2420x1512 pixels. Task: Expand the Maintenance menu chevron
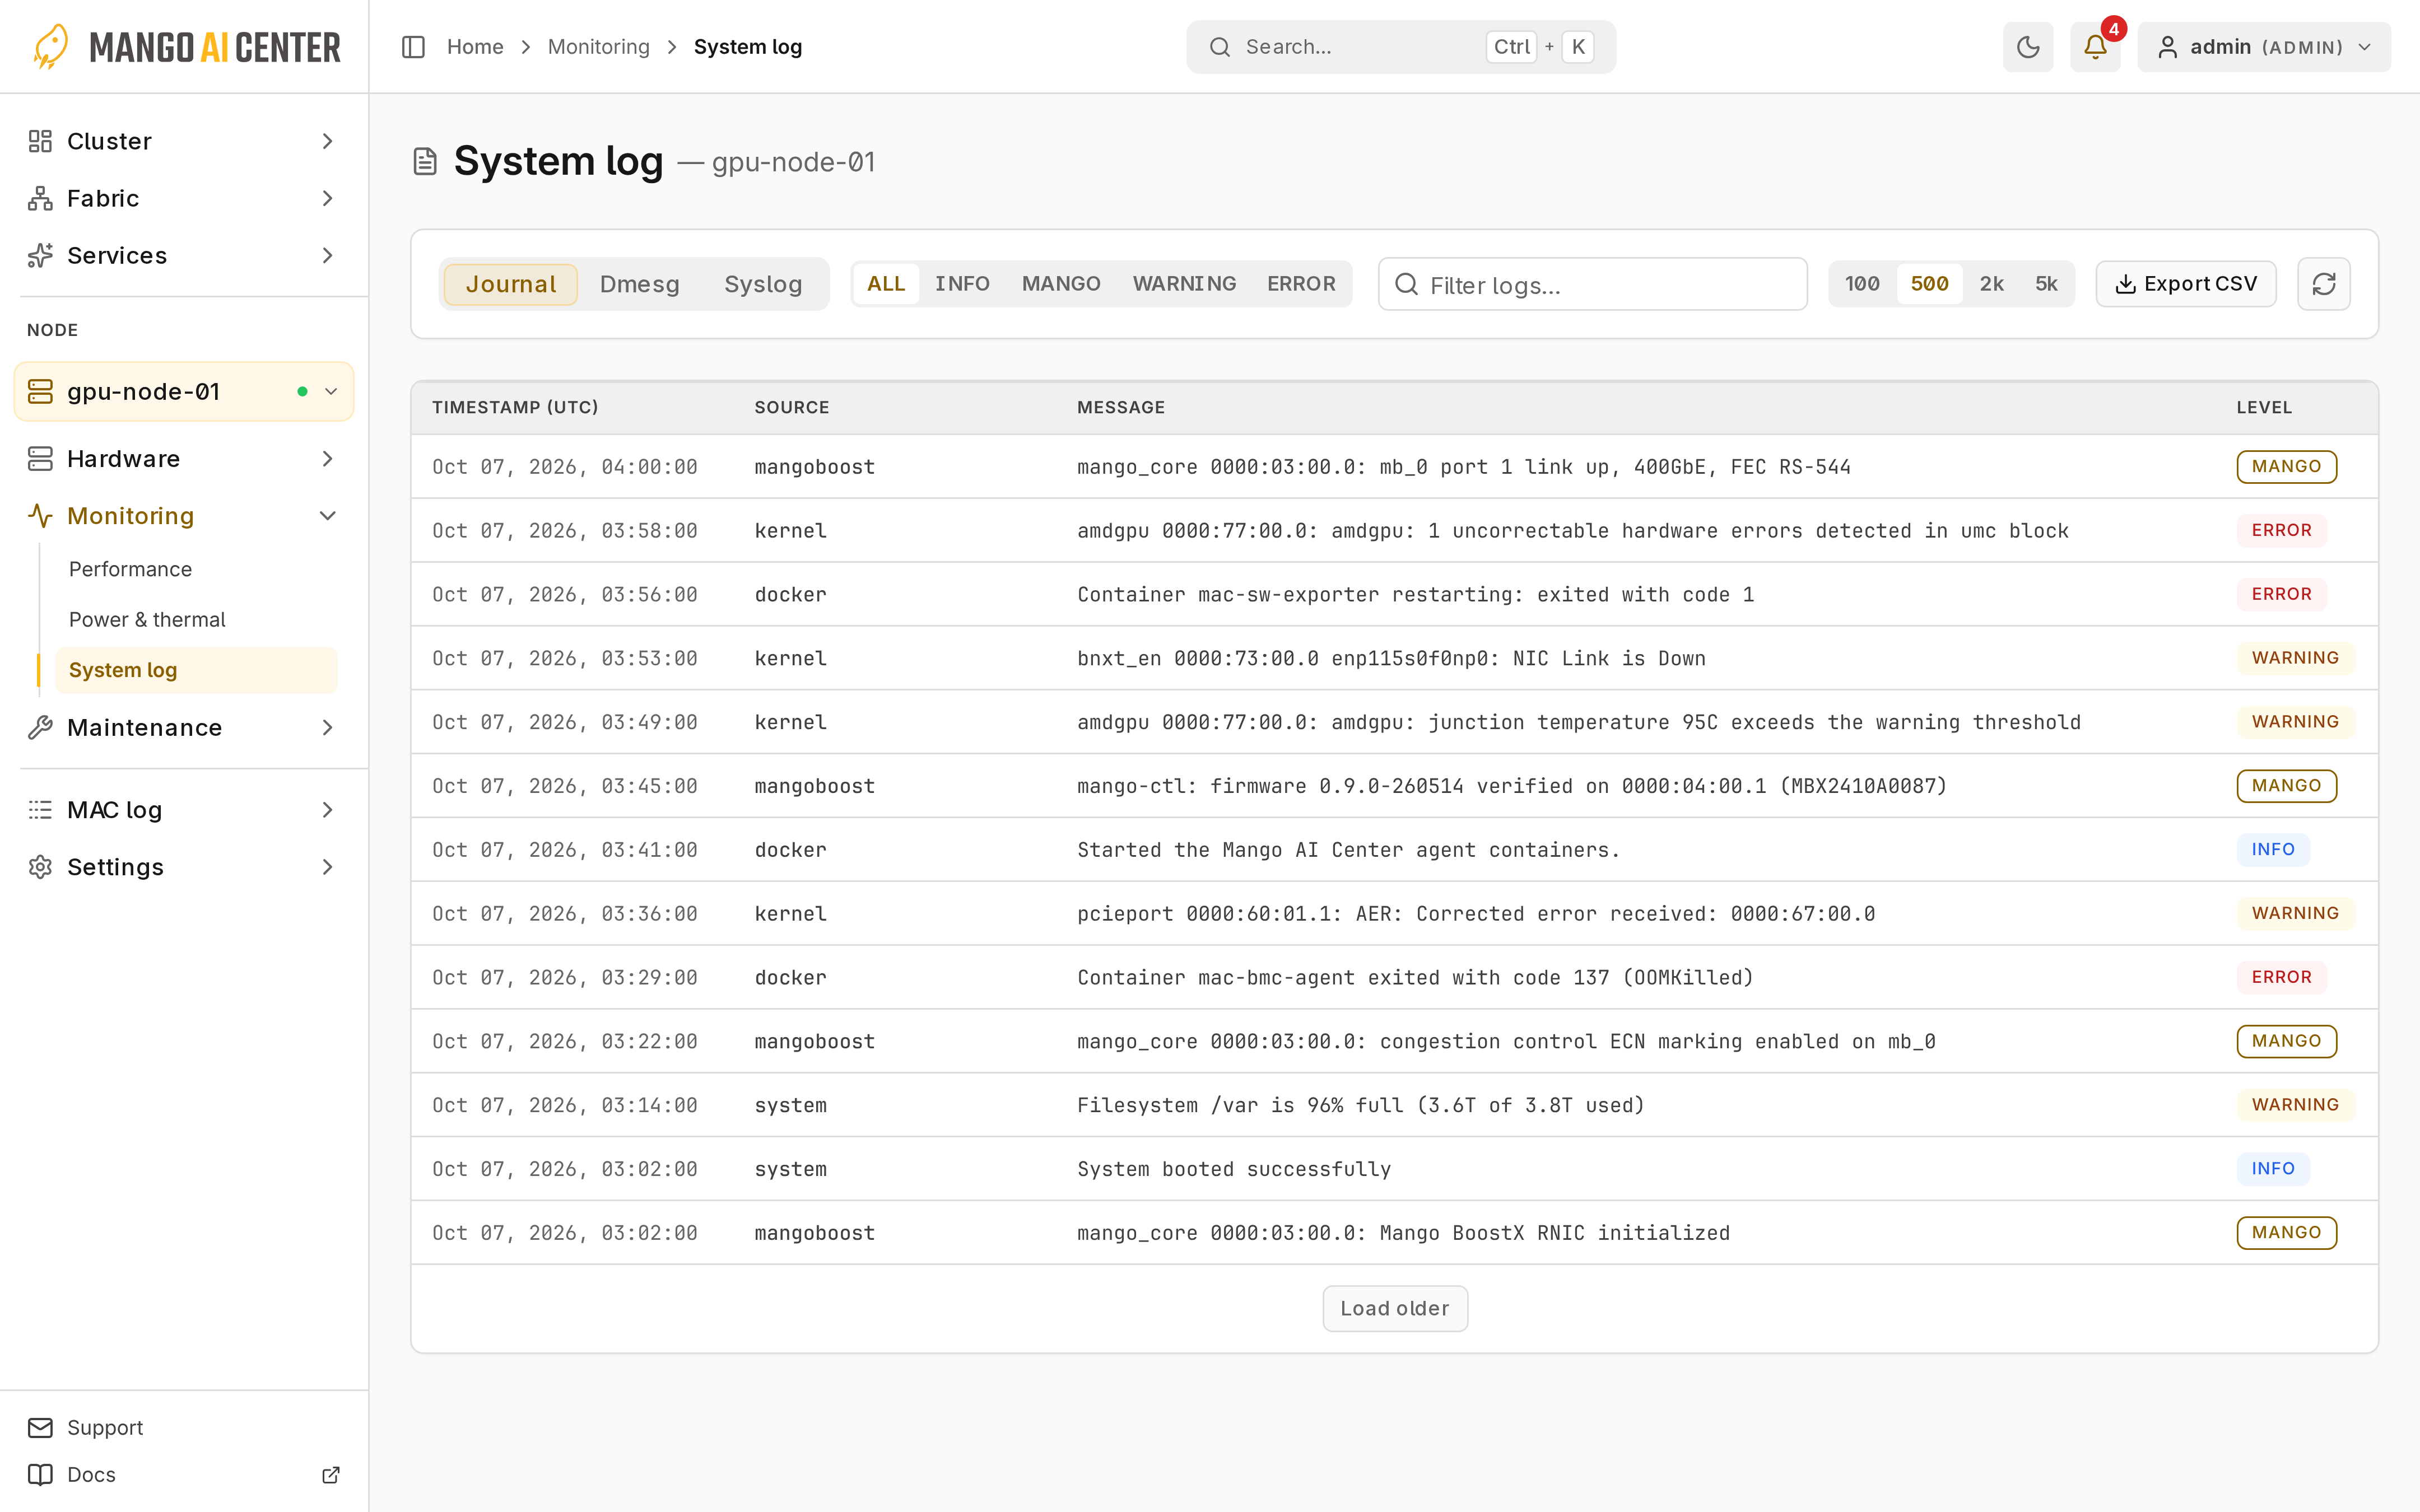pos(327,727)
